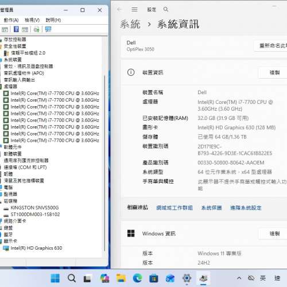Screen dimensions: 287x287
Task: Open the Settings search magnifier icon
Action: point(166,9)
